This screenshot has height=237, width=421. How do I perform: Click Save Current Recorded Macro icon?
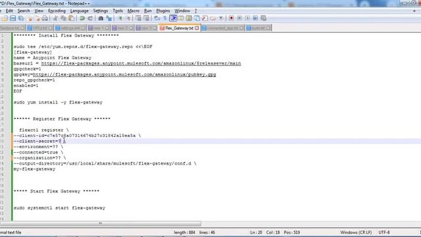point(263,18)
